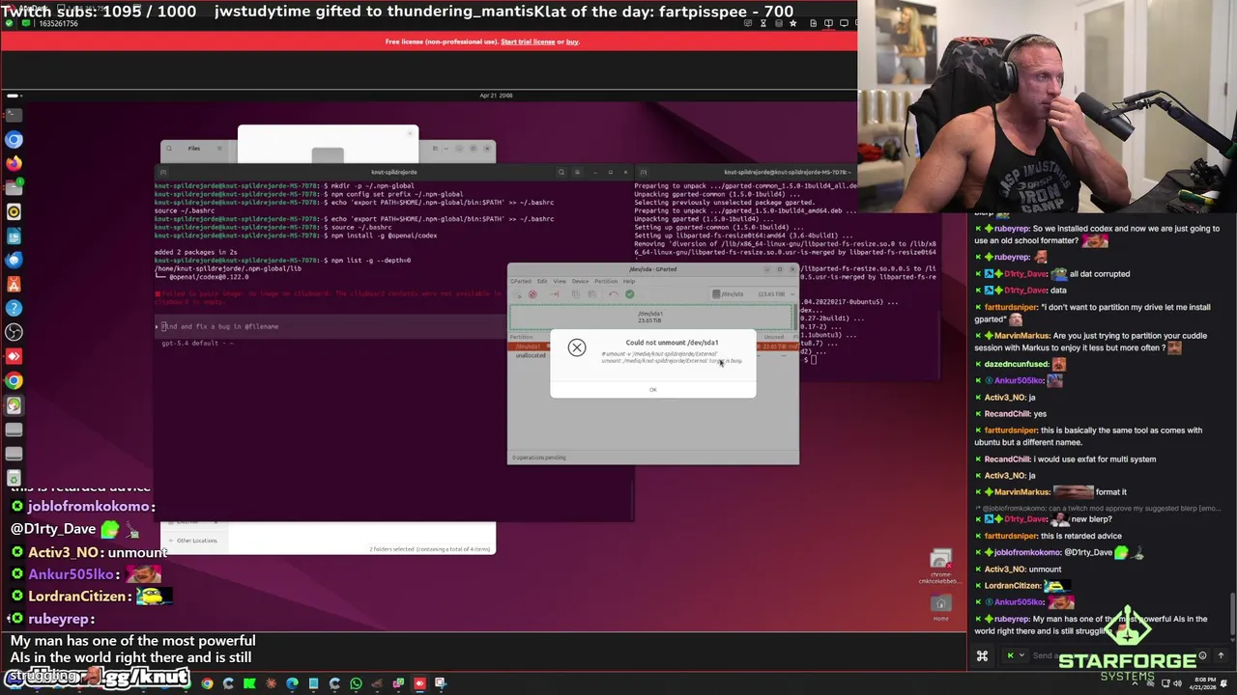Open the Device menu in GParted

580,281
